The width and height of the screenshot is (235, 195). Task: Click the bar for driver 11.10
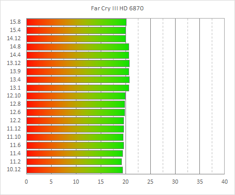[x=75, y=137]
